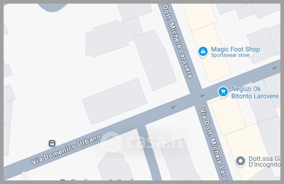Click the one-way arrow nearest Via Domenico Urbano label

173,107
